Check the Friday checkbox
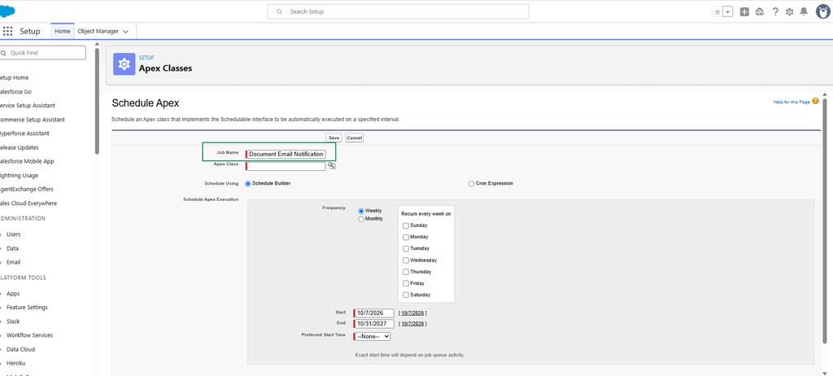This screenshot has height=376, width=833. click(x=406, y=283)
